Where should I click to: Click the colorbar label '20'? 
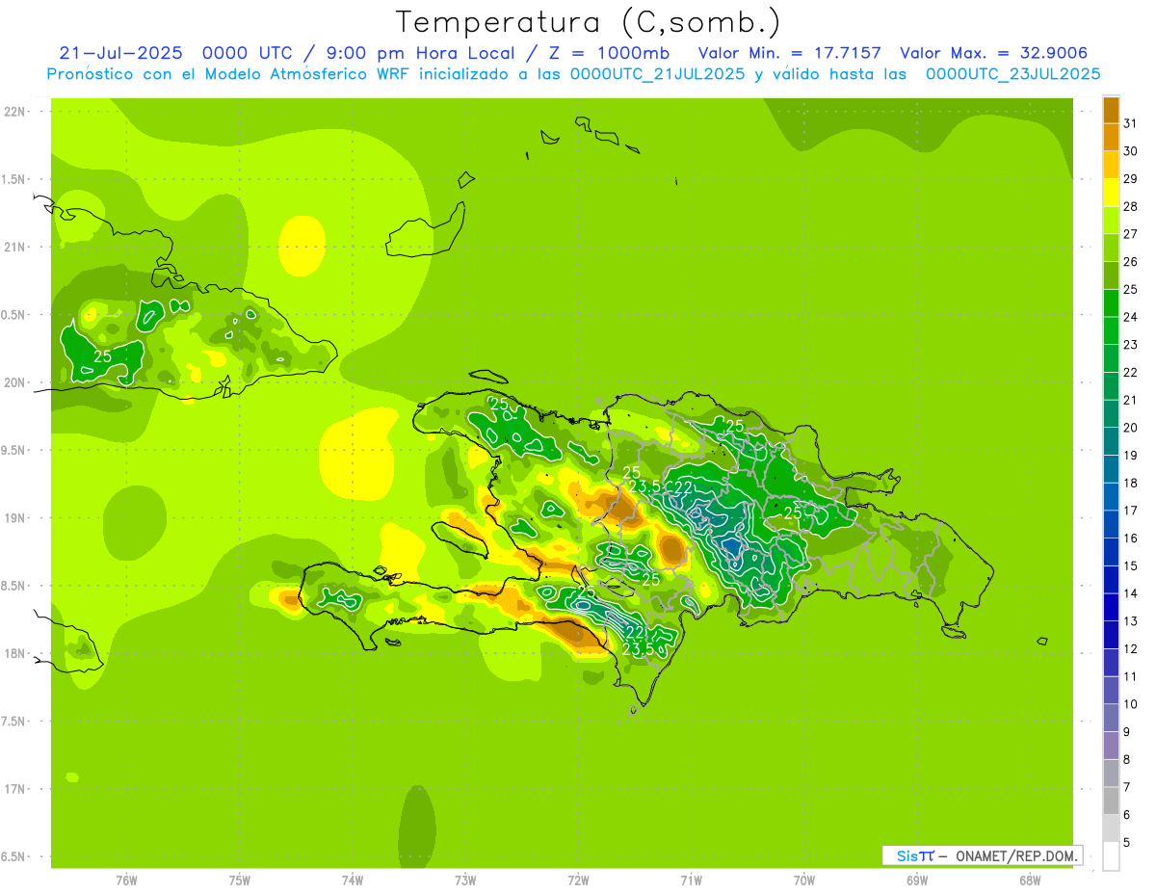point(1131,428)
